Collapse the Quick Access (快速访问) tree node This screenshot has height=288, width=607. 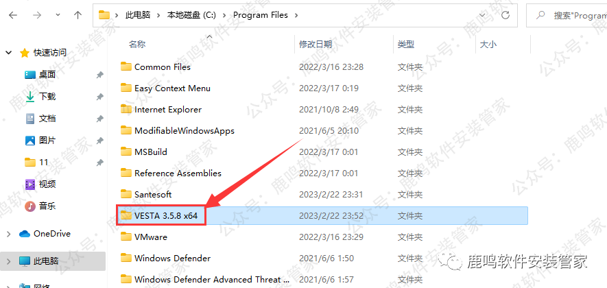[9, 53]
